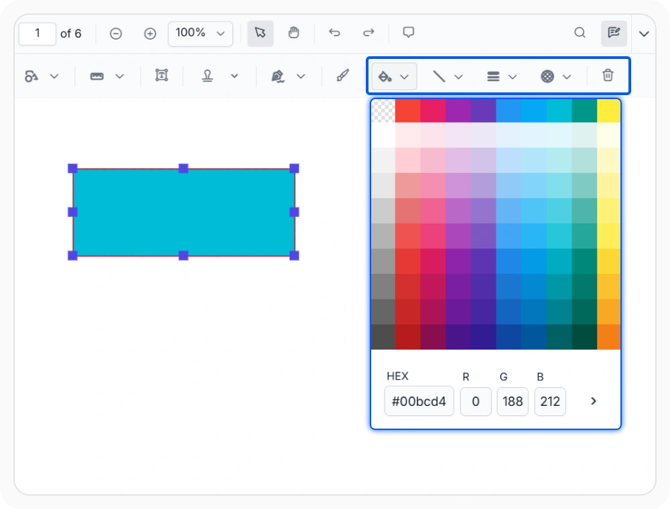This screenshot has width=670, height=509.
Task: Open the search magnifier
Action: (x=580, y=33)
